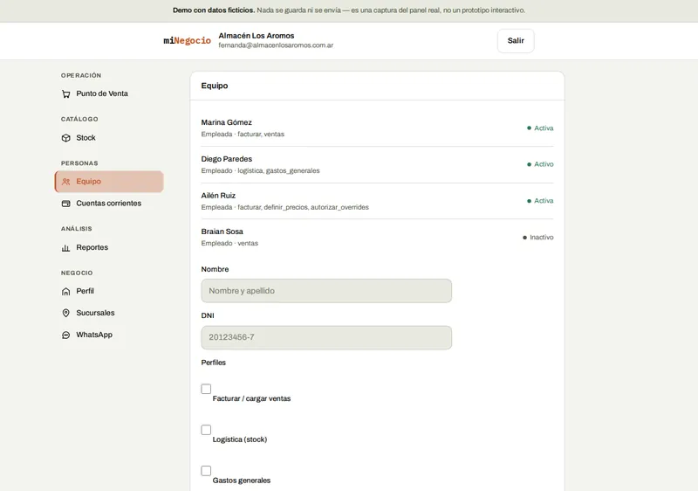Check the Facturar / cargar ventas checkbox
698x491 pixels.
tap(206, 389)
